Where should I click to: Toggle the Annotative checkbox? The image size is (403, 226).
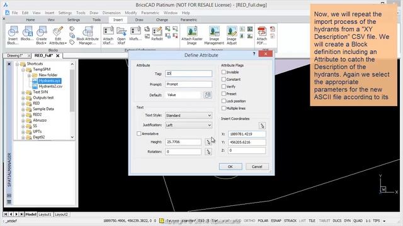coord(139,134)
